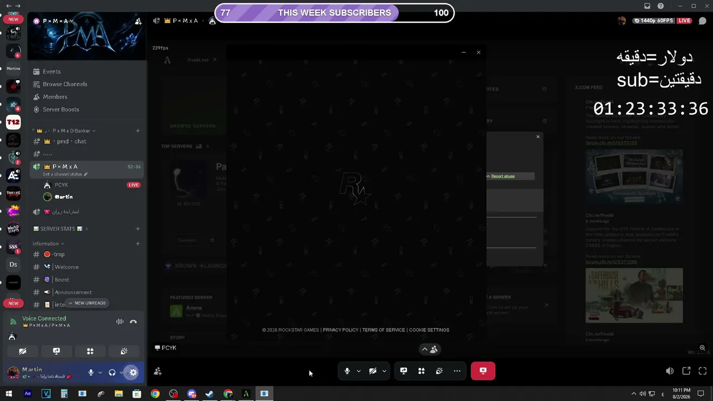Jump to NEW mentions at sidebar top
The image size is (713, 401).
[13, 19]
